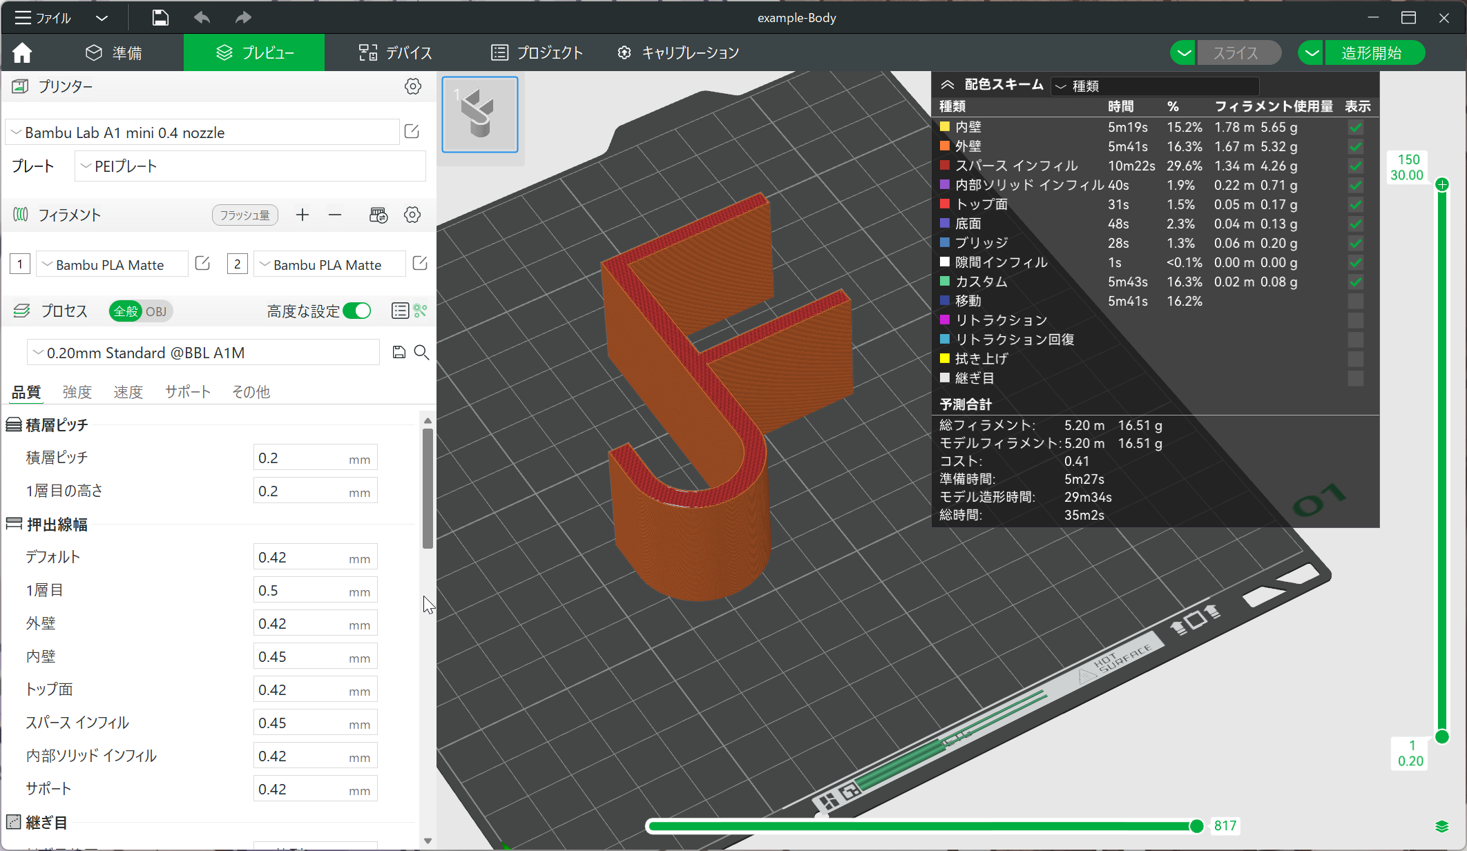
Task: Edit printer preset Bambu Lab A1 mini
Action: tap(412, 132)
